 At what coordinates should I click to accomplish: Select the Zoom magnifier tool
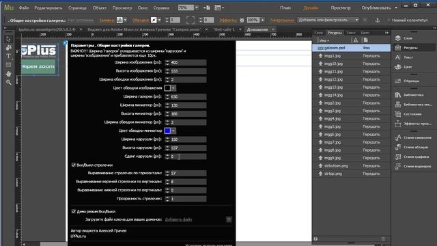coord(8,82)
